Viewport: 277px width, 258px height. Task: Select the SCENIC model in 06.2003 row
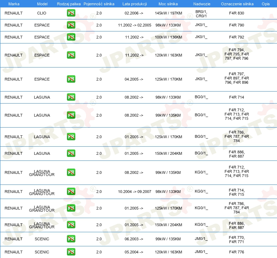coord(42,239)
